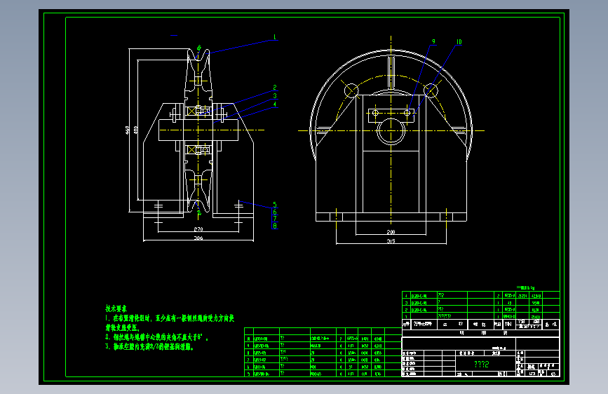Click part callout number 3
Viewport: 608px width, 394px height.
pos(275,96)
